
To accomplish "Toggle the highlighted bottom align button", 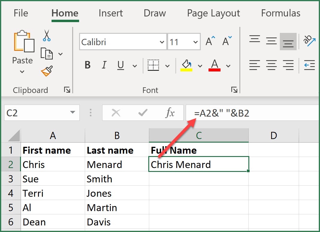I will (288, 41).
